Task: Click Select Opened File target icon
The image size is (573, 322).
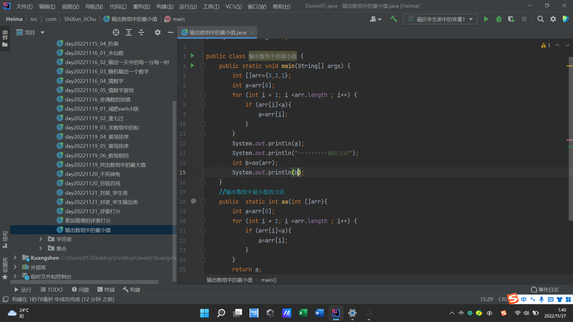Action: point(116,32)
